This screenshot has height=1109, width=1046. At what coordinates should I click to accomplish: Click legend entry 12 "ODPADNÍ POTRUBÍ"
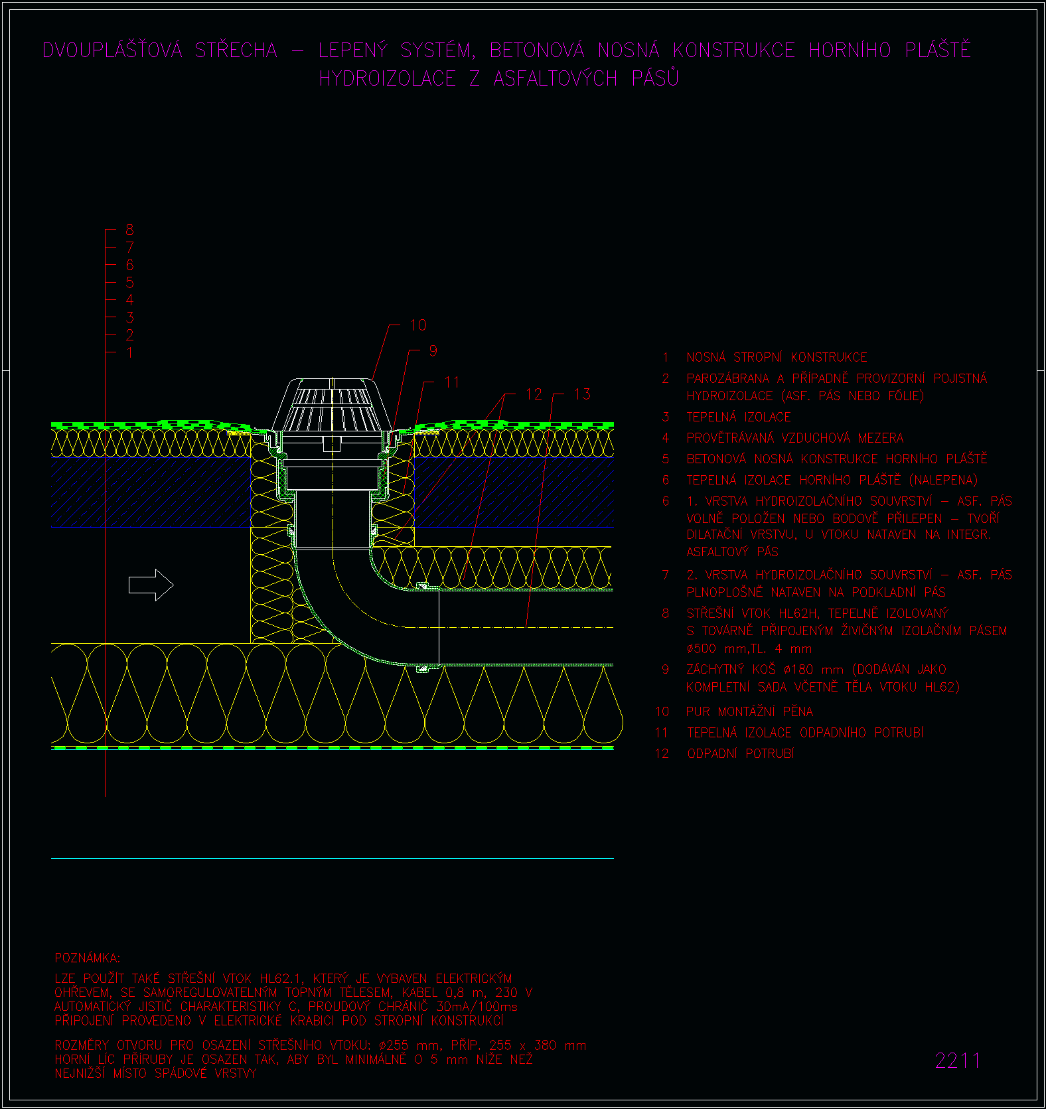[741, 753]
